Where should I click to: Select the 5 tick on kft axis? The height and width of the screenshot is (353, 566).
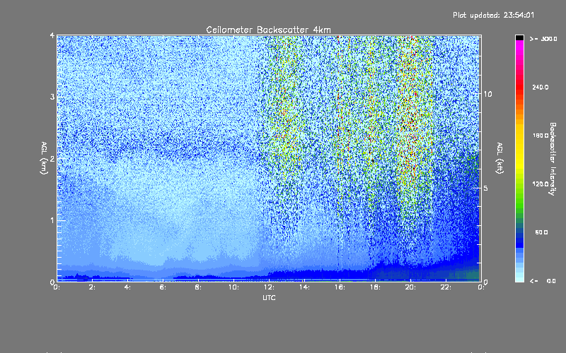(486, 189)
